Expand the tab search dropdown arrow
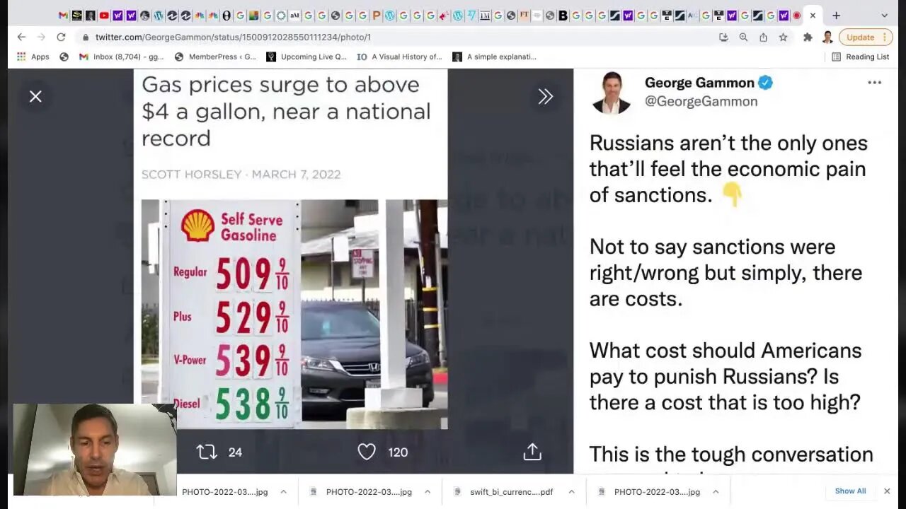Viewport: 906px width, 509px height. [x=884, y=15]
